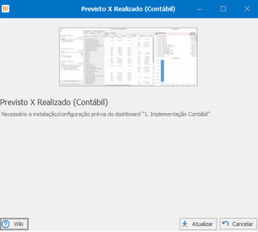Click the BI application icon in title bar
The height and width of the screenshot is (232, 258).
click(x=6, y=9)
